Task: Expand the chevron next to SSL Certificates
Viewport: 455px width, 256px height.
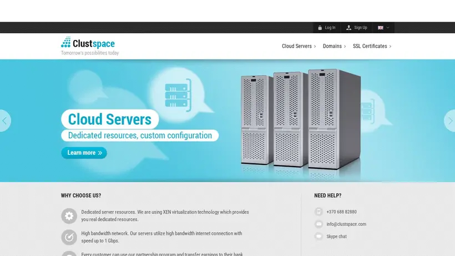Action: 390,47
